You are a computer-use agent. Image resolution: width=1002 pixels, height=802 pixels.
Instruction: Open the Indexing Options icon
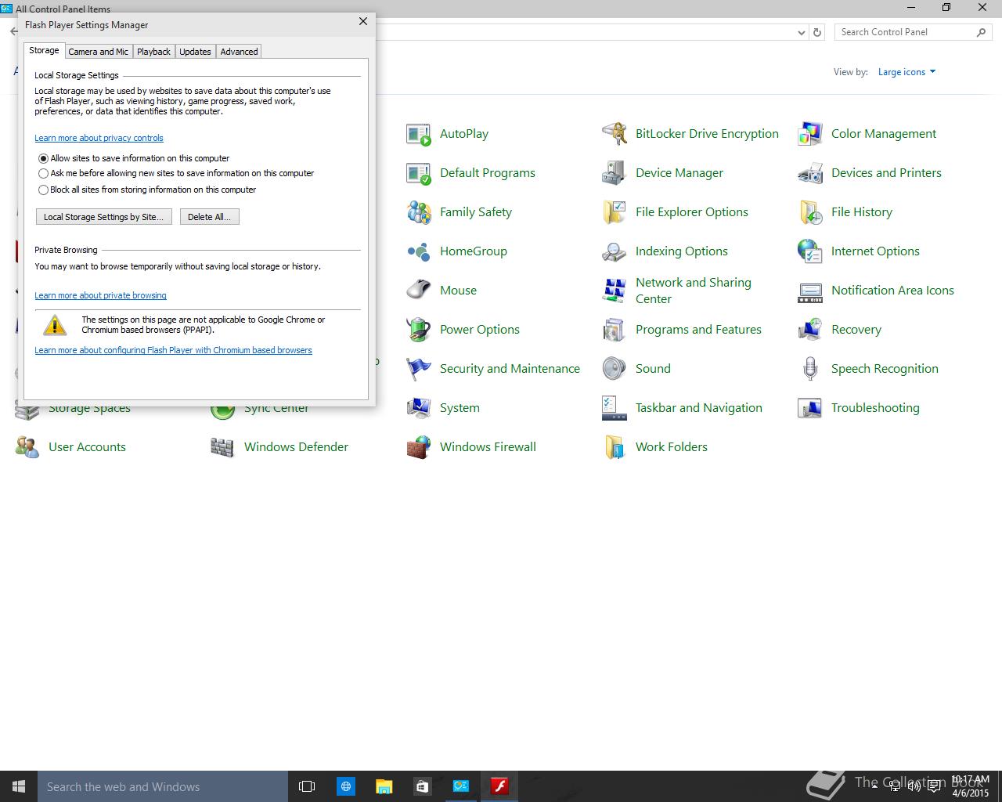[x=615, y=251]
